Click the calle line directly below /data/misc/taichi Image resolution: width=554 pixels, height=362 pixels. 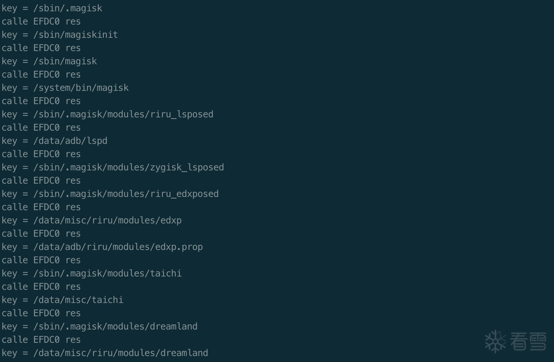(x=41, y=313)
